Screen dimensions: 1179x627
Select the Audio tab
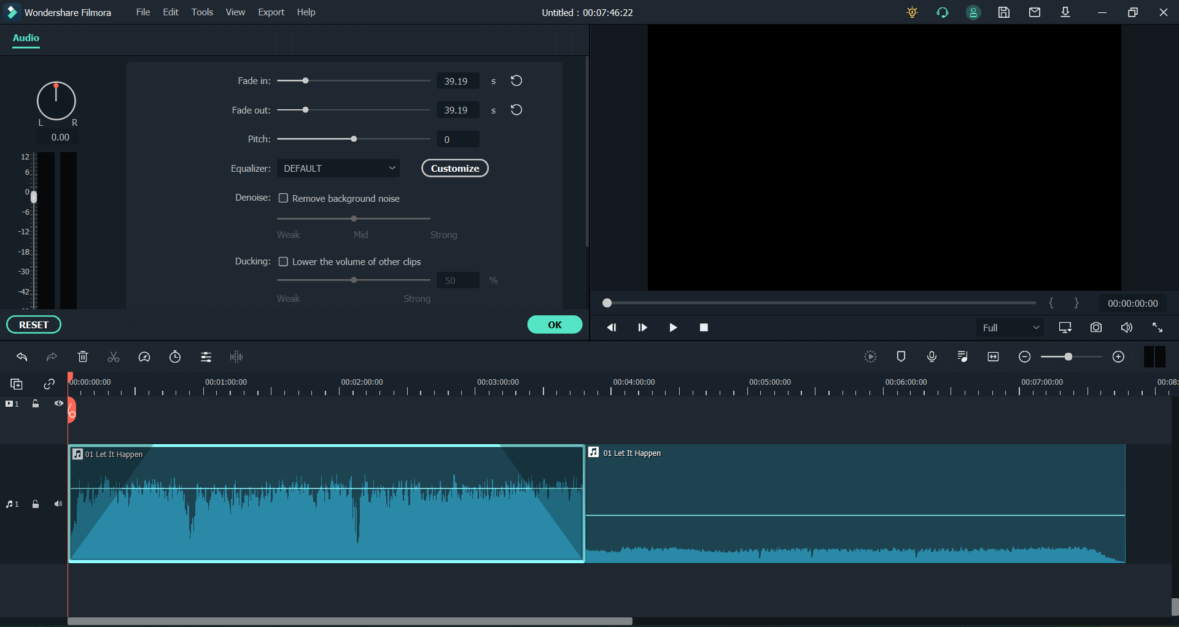pos(26,38)
